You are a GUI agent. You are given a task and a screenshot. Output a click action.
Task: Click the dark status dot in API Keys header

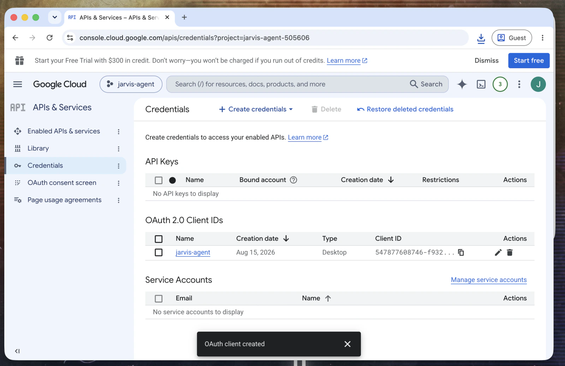172,180
